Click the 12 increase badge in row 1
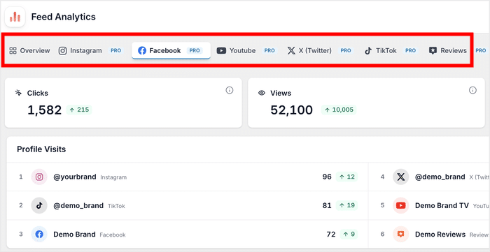The width and height of the screenshot is (490, 252). click(x=347, y=177)
